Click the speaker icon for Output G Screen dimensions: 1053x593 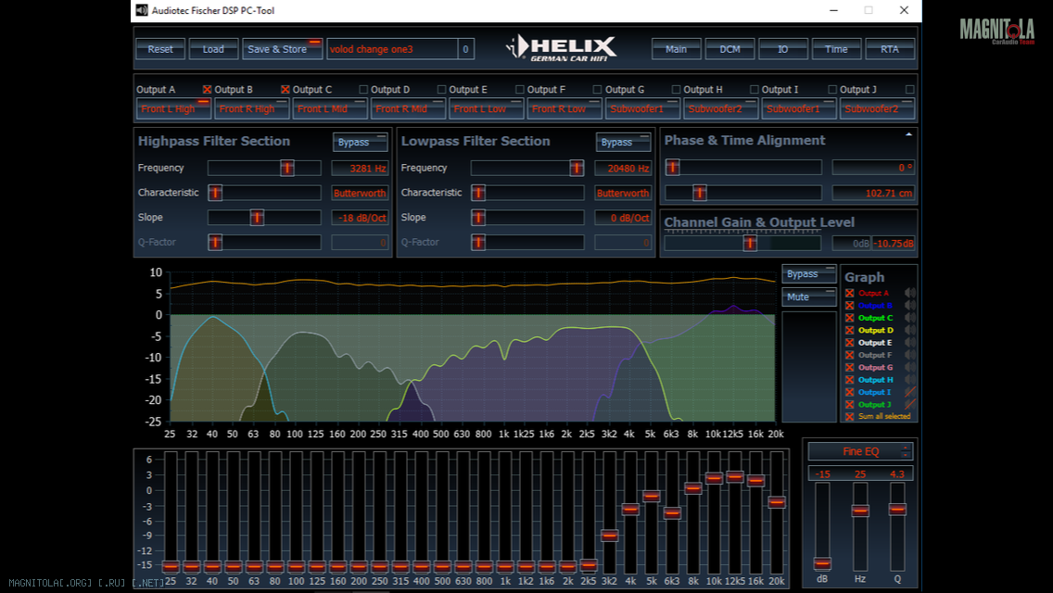(x=910, y=367)
